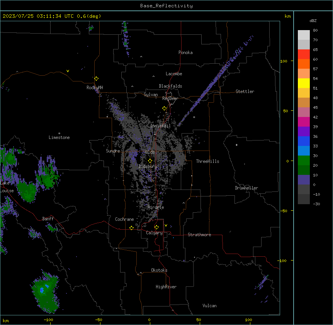Click the RockyMH label
The image size is (333, 325).
[95, 88]
